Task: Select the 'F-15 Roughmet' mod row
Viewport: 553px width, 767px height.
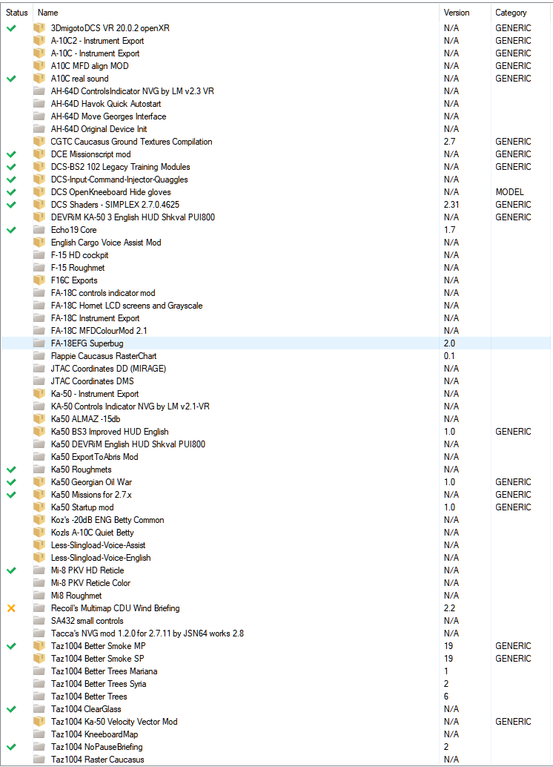Action: point(276,268)
